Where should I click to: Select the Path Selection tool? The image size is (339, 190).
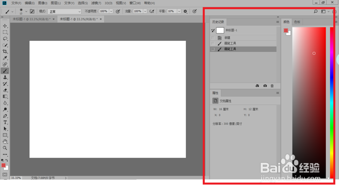5,129
